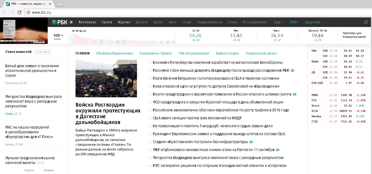The height and width of the screenshot is (174, 372).
Task: Click camera icon beside «Крестовский» stadium headline
Action: tap(251, 142)
